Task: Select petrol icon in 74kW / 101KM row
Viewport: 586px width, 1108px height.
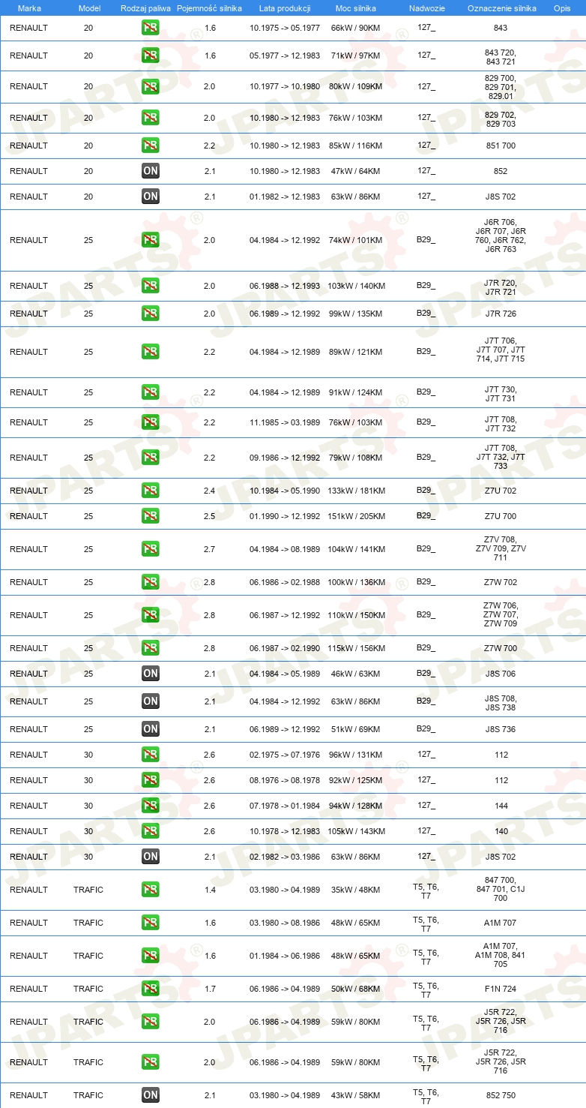Action: (150, 241)
